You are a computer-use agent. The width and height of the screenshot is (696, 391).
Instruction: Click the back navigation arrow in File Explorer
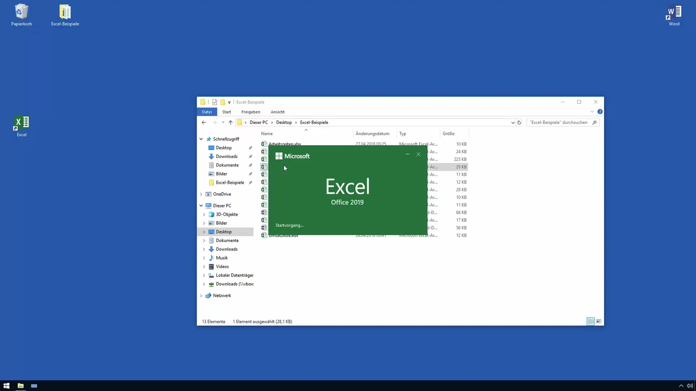coord(204,122)
